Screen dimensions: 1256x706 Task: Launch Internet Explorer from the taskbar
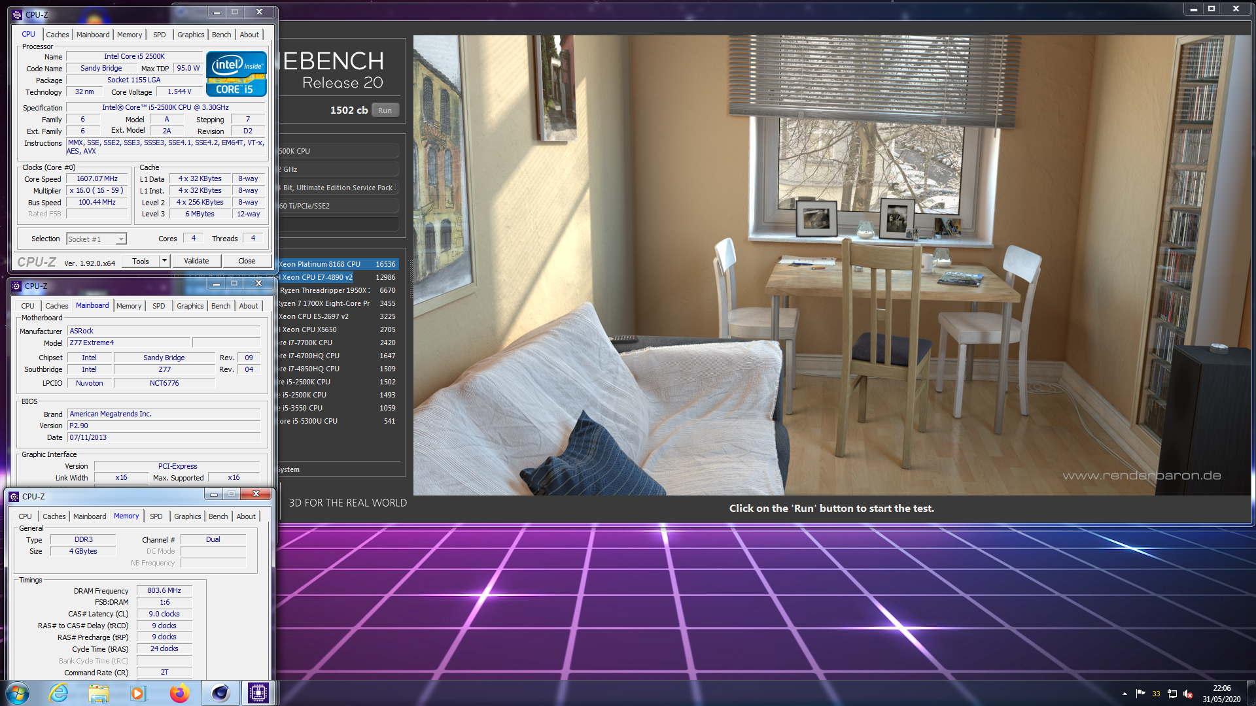[x=59, y=693]
